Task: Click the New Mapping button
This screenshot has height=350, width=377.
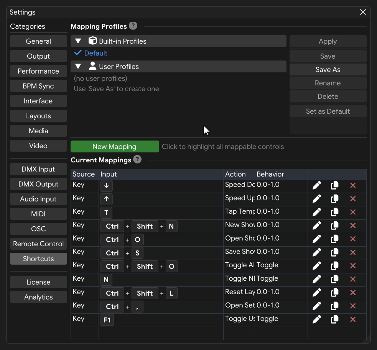Action: tap(115, 146)
